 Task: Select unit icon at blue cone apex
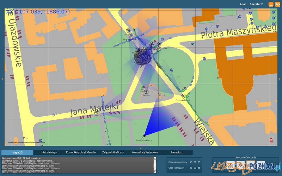pyautogui.click(x=144, y=136)
